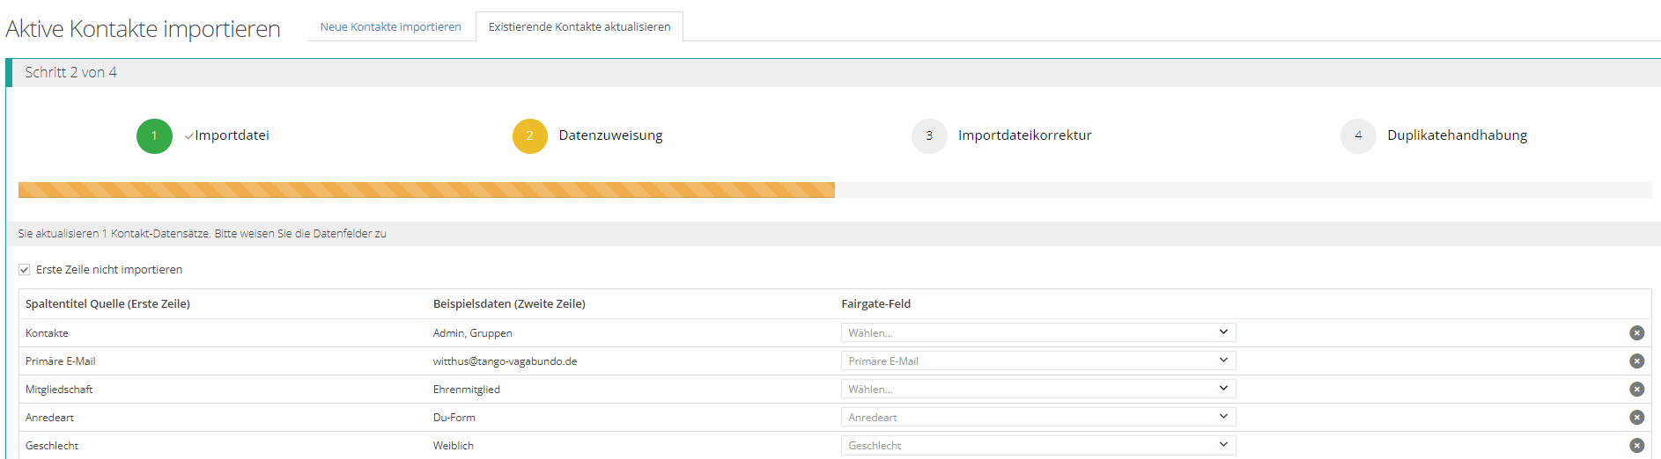The height and width of the screenshot is (459, 1661).
Task: Click the yellow step 2 circle
Action: [x=529, y=136]
